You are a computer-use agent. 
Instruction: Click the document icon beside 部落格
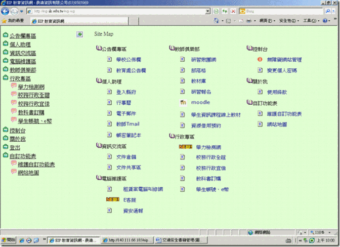tap(182, 70)
